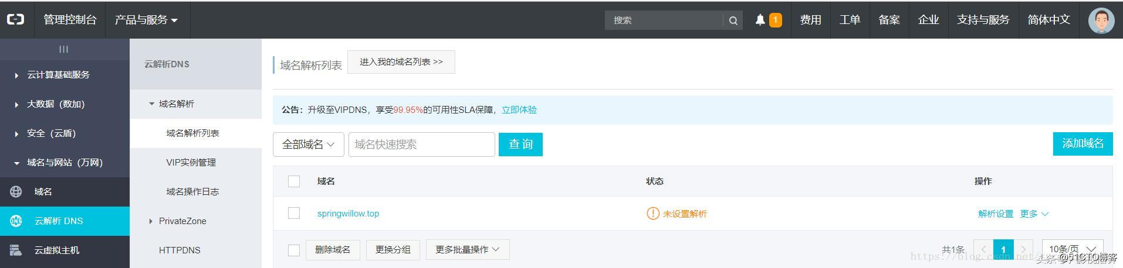The width and height of the screenshot is (1123, 268).
Task: Click the notification count badge 1
Action: 775,20
